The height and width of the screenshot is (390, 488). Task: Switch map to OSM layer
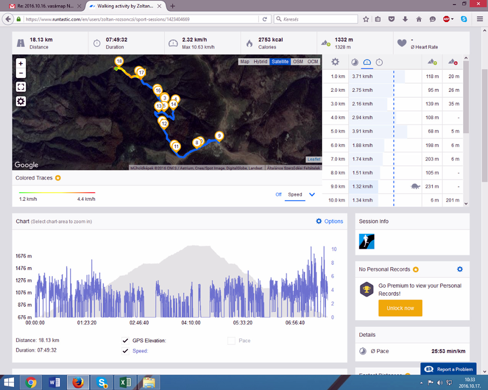pyautogui.click(x=298, y=62)
